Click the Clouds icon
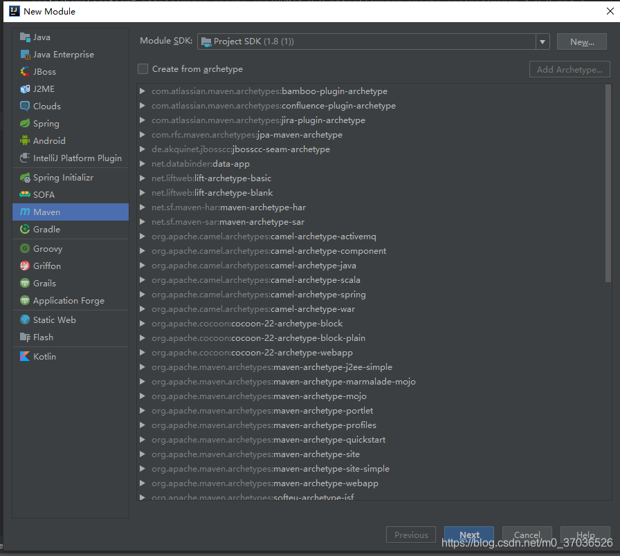Image resolution: width=620 pixels, height=556 pixels. pos(25,106)
